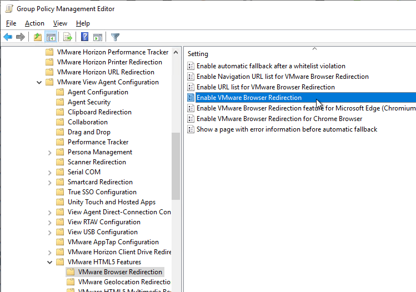This screenshot has height=292, width=416.
Task: Click folder icon of True SSO Configuration
Action: tap(60, 192)
